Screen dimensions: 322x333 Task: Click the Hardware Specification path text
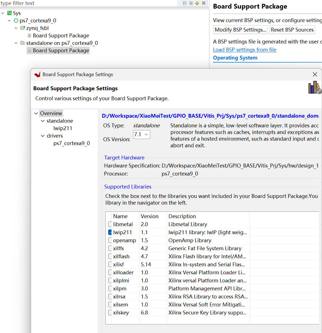click(240, 166)
